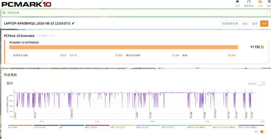The width and height of the screenshot is (271, 139).
Task: Click the 选项 button beside 对比
Action: tap(254, 23)
